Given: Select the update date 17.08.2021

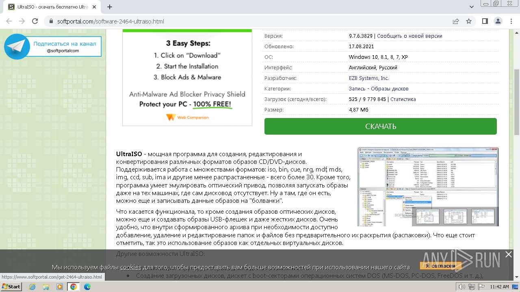Looking at the screenshot, I should tap(361, 46).
